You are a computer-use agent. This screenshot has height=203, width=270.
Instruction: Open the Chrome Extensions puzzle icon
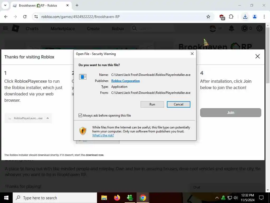coord(231,17)
